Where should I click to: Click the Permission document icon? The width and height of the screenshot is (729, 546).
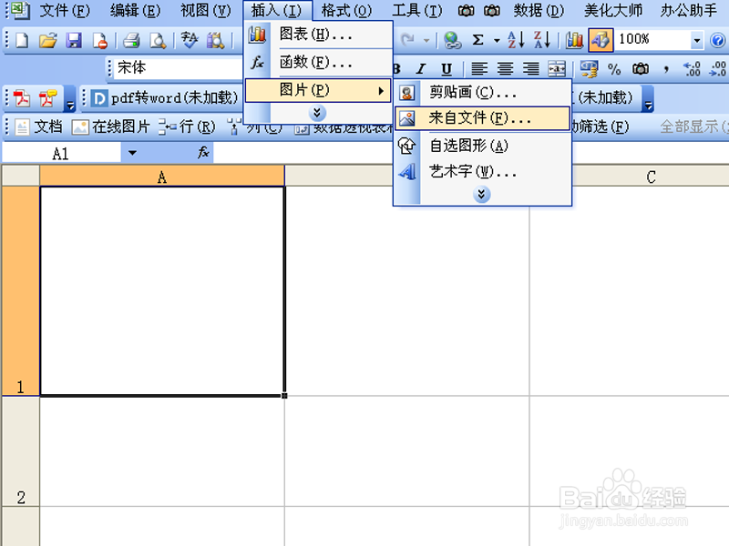(x=99, y=40)
